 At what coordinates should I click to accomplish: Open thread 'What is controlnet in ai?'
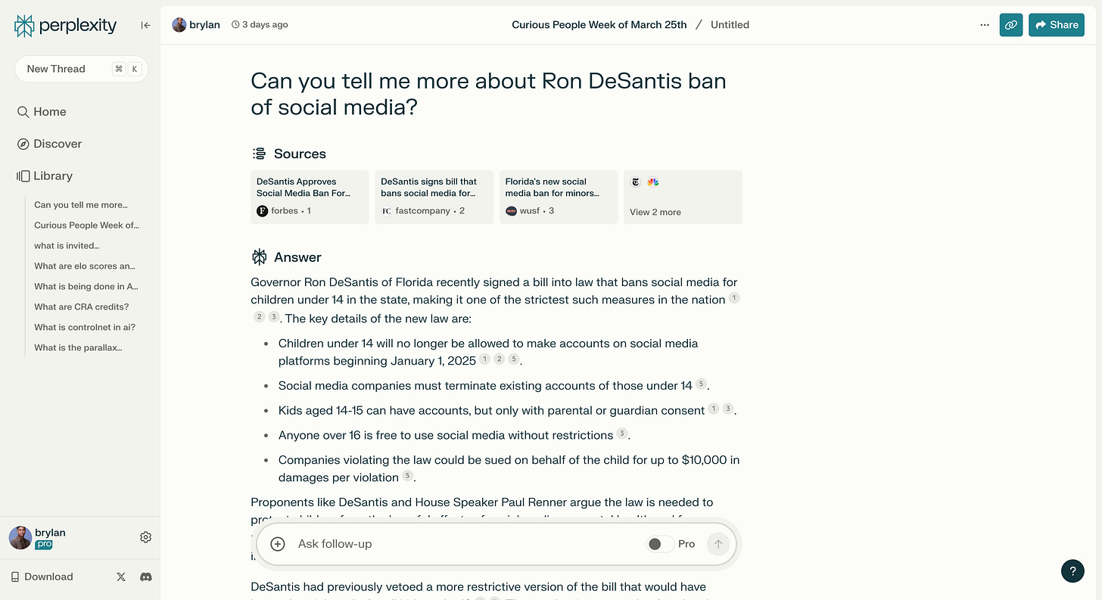point(85,327)
